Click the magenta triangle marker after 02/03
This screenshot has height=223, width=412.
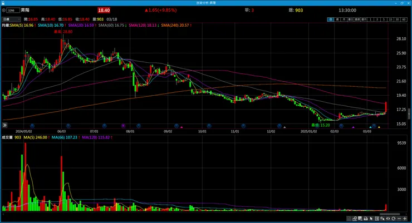pos(353,127)
